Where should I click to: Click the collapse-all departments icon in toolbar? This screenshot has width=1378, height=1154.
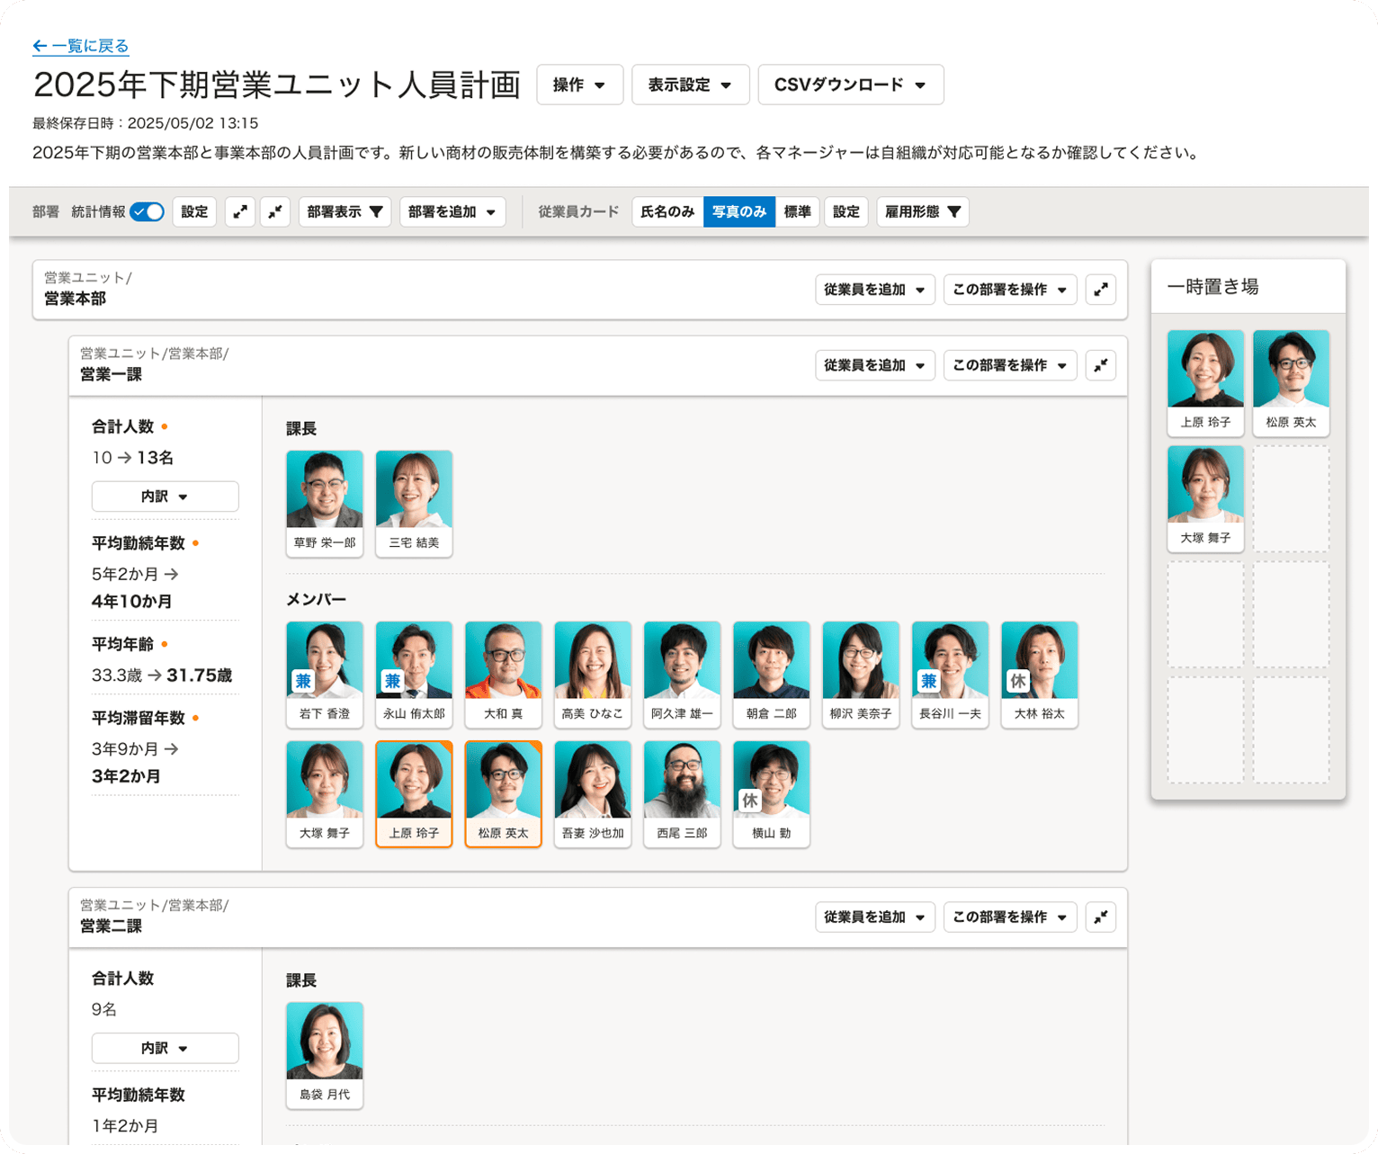tap(275, 212)
